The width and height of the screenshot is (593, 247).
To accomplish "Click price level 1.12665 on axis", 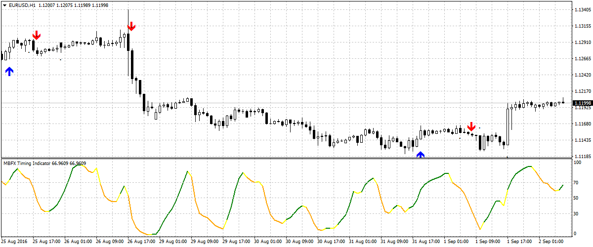I will tap(583, 58).
